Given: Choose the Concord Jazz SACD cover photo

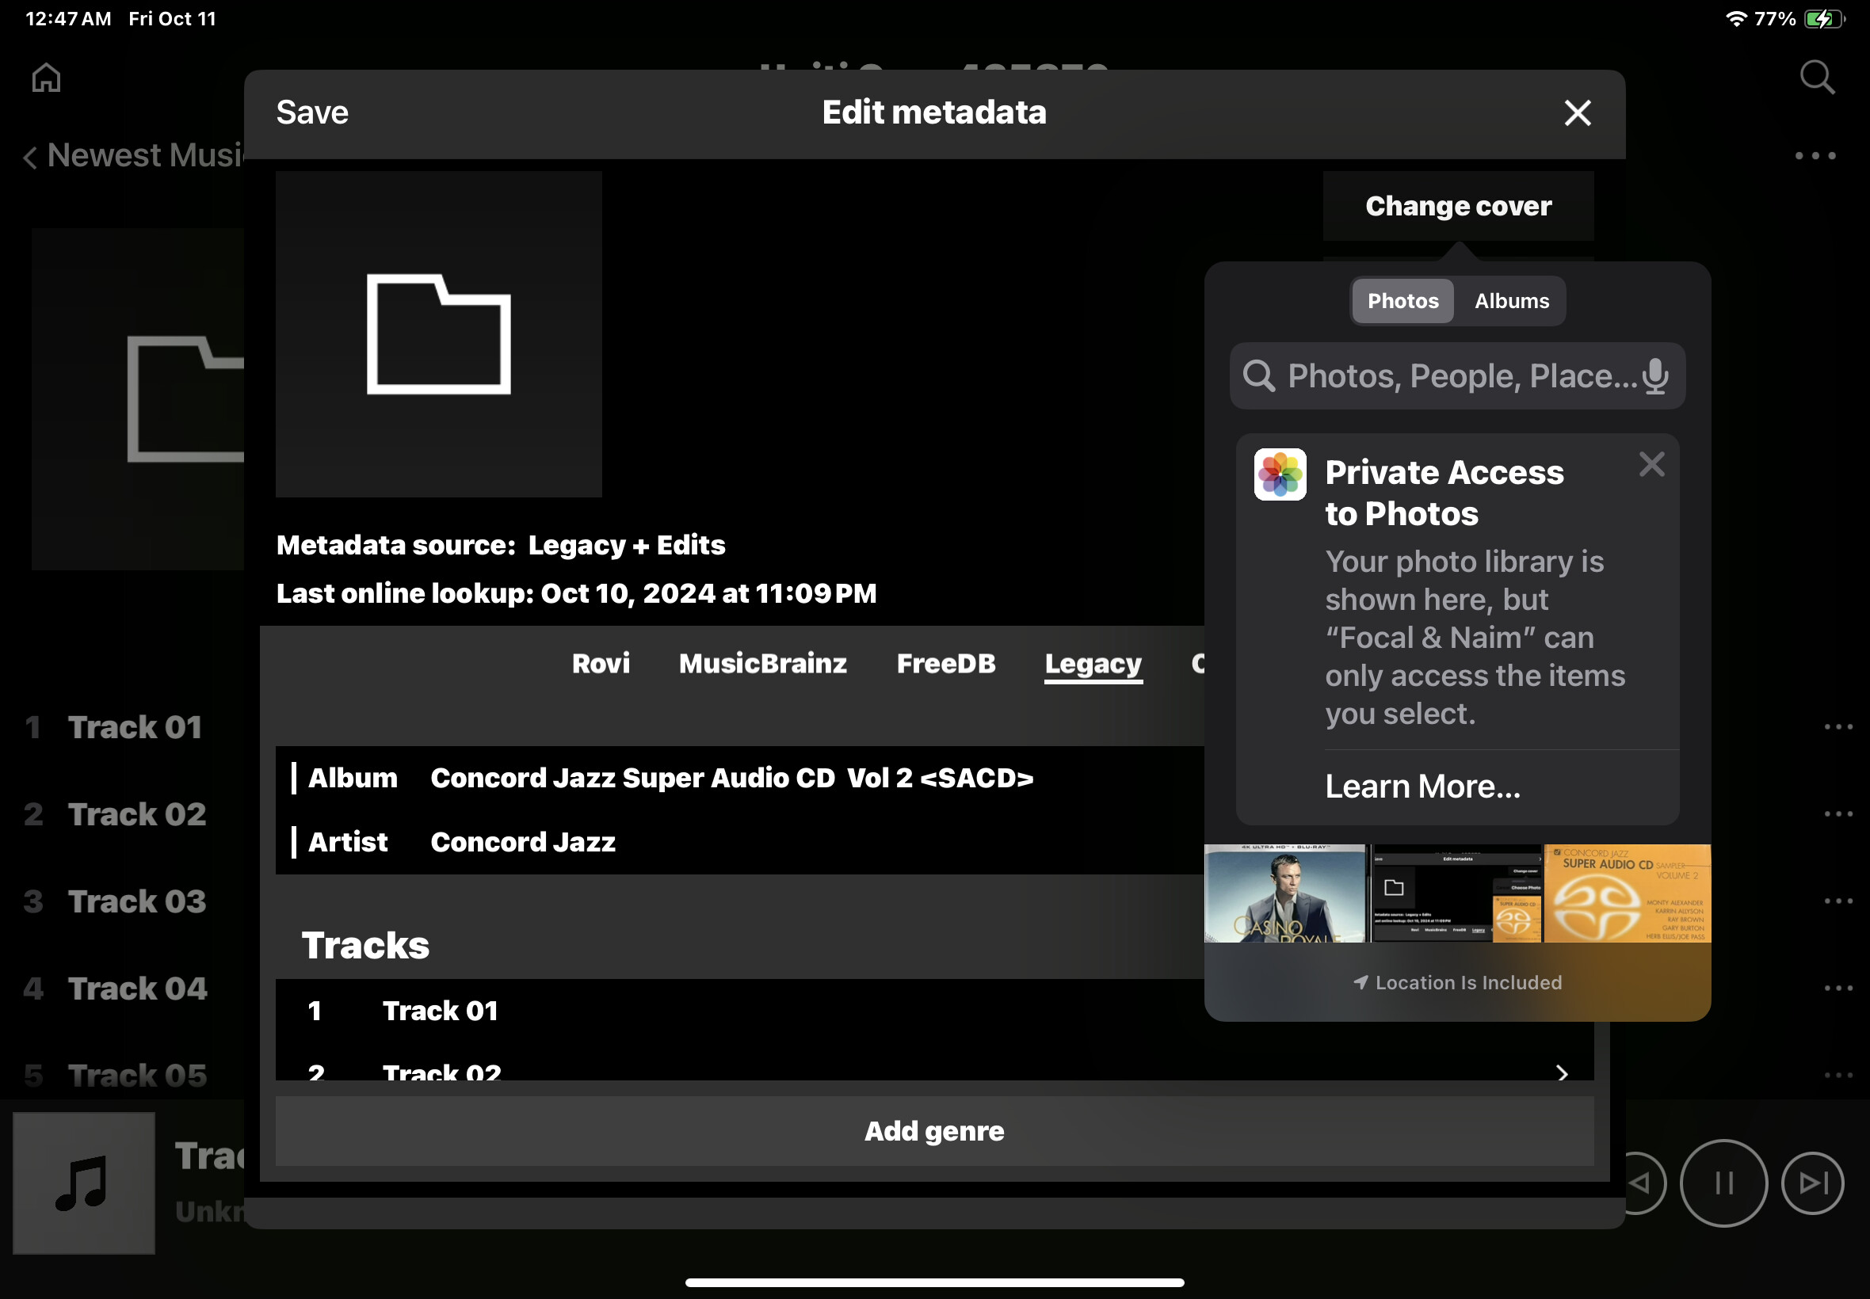Looking at the screenshot, I should pos(1627,893).
